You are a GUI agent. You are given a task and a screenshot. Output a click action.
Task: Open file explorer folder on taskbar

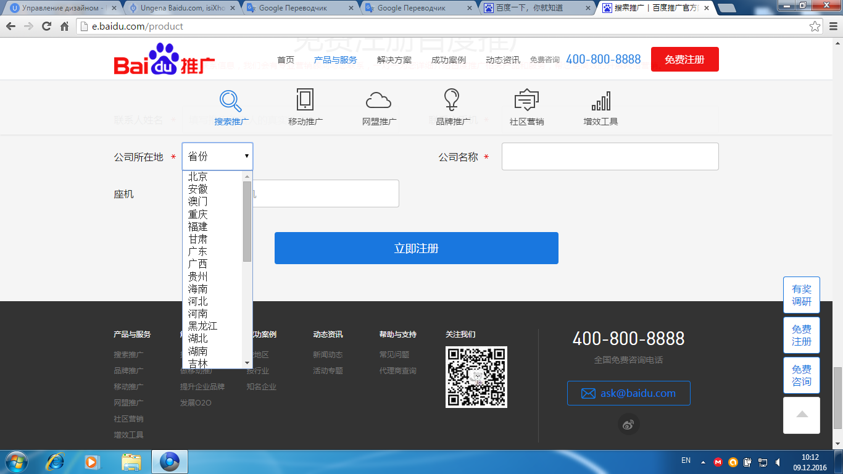tap(131, 462)
